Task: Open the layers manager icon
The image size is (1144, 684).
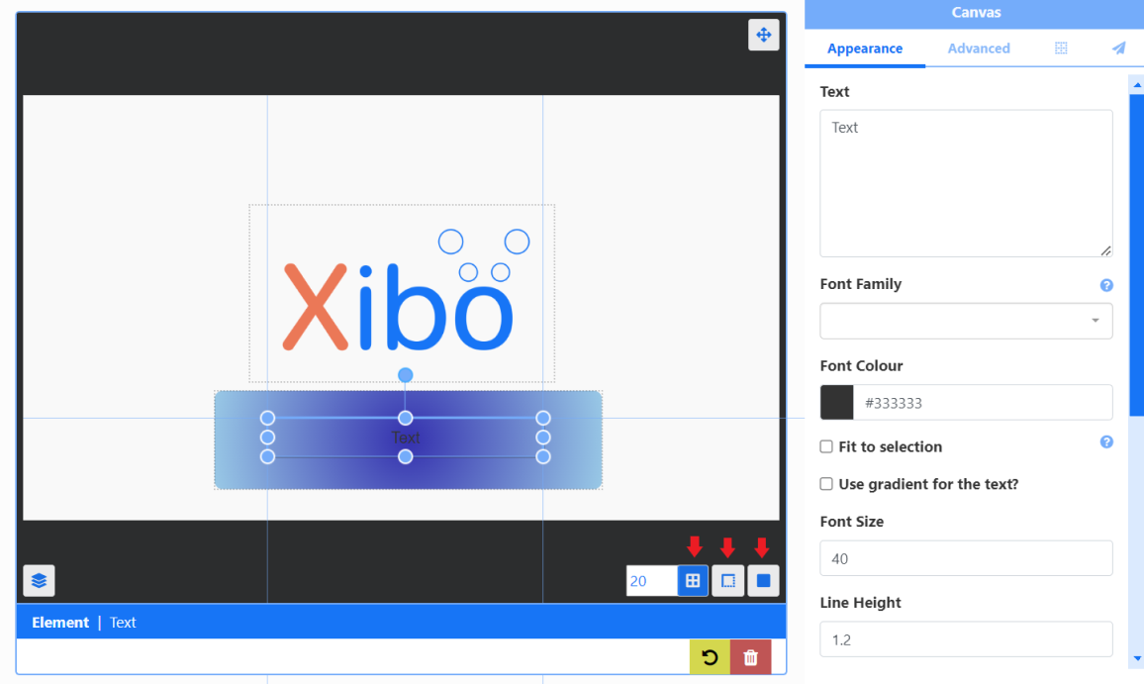Action: [39, 580]
